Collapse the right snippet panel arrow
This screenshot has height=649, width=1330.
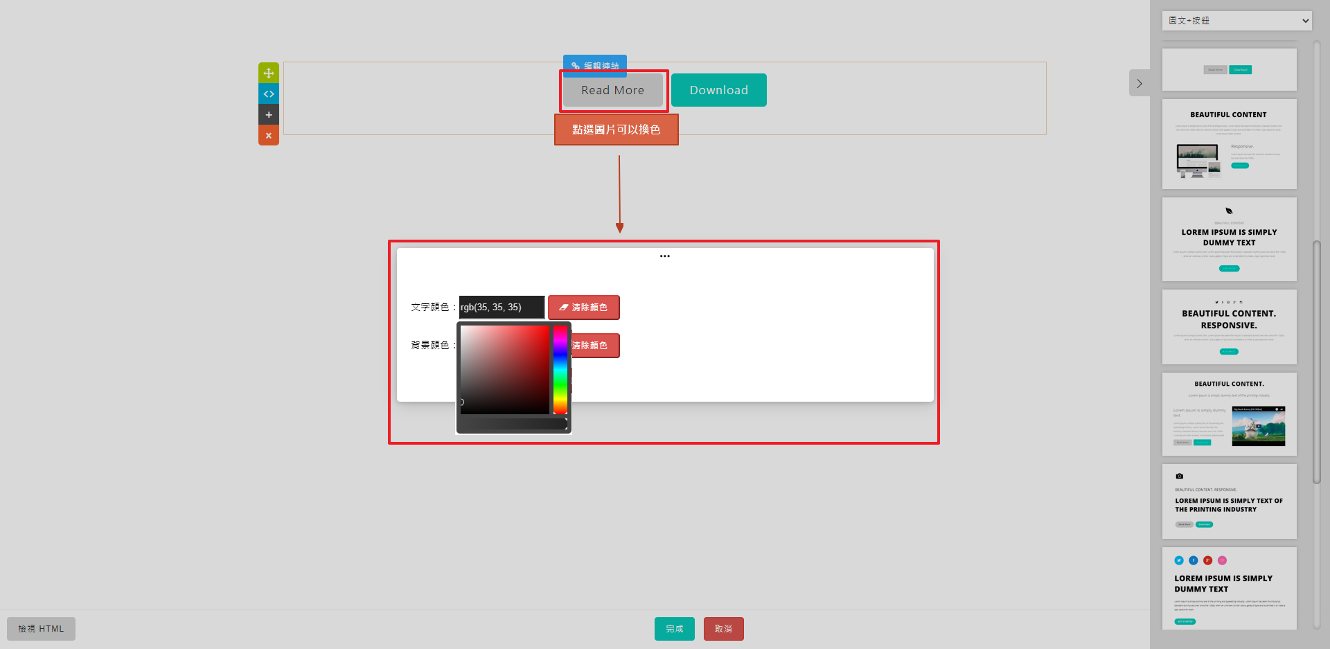(x=1139, y=83)
